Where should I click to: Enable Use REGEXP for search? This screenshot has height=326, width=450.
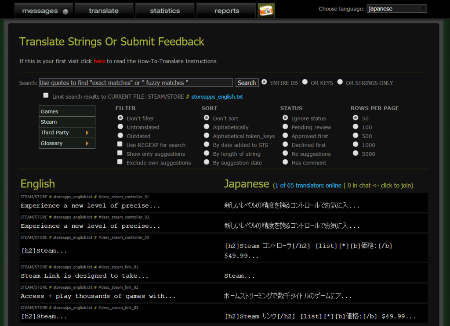(120, 144)
